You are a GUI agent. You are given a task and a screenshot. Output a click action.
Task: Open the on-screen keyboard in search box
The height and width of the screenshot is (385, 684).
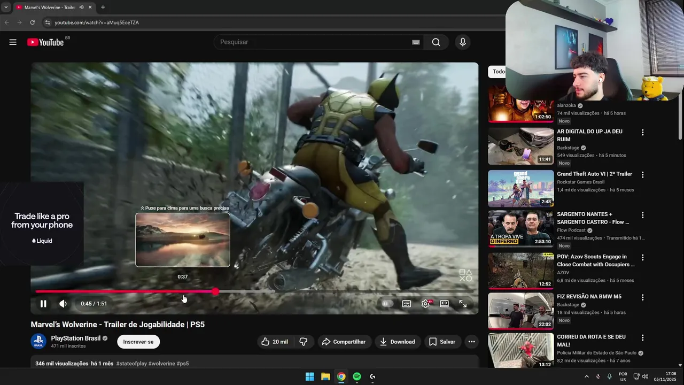416,42
